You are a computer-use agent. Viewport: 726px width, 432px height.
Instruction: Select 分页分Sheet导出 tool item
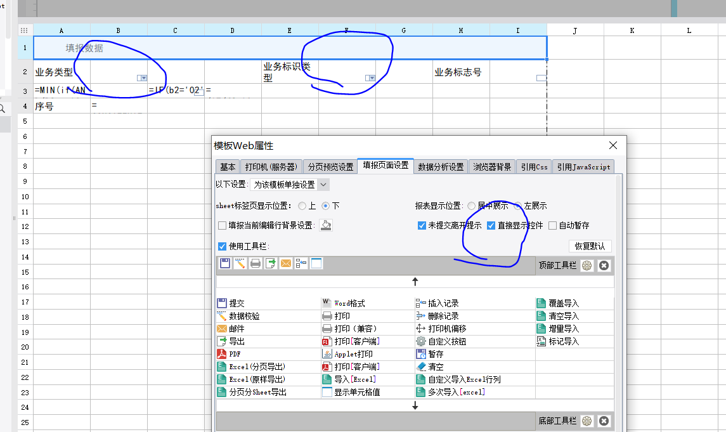(x=252, y=392)
